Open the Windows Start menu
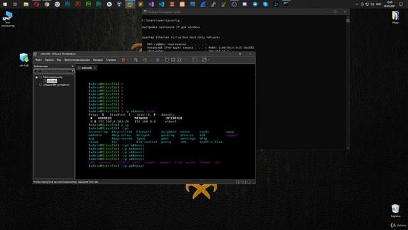 (5, 4)
